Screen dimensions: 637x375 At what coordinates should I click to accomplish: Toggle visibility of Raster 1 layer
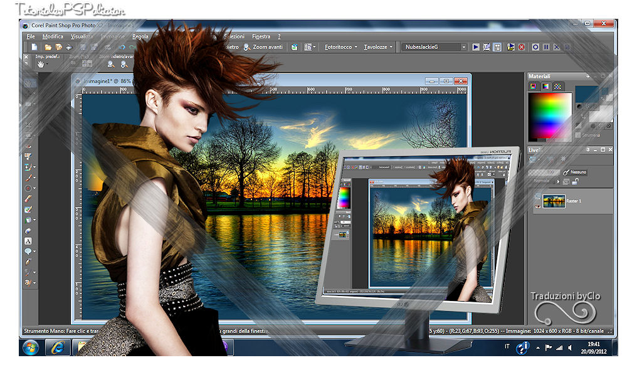coord(538,206)
